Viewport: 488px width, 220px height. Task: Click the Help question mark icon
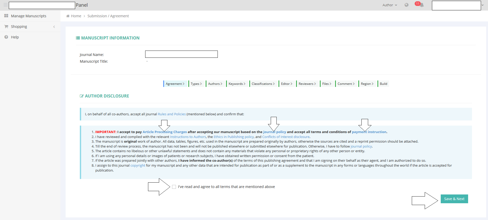point(6,37)
